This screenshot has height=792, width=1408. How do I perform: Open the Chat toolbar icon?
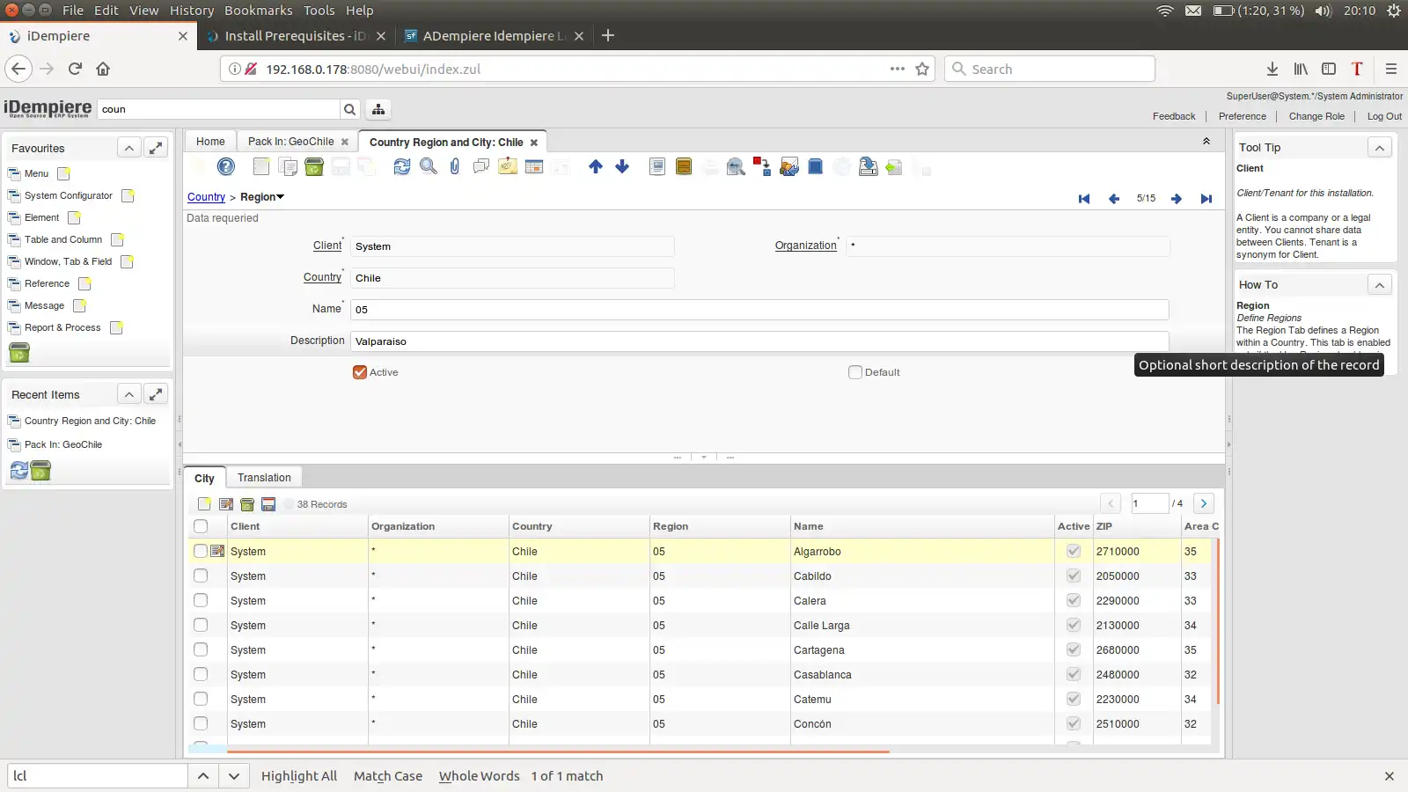[x=481, y=166]
